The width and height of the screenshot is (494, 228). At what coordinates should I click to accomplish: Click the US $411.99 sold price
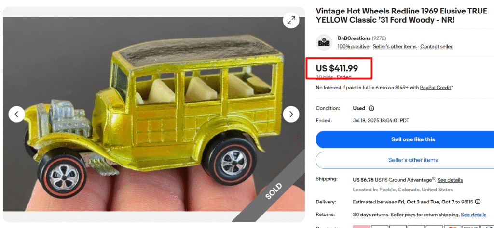[337, 68]
